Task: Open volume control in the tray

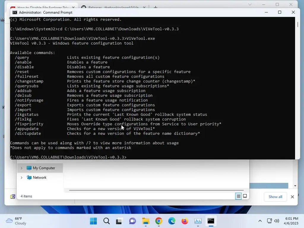Action: 277,221
